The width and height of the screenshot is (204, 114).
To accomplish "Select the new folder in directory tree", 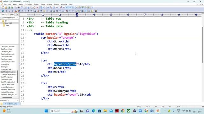I will (7, 26).
